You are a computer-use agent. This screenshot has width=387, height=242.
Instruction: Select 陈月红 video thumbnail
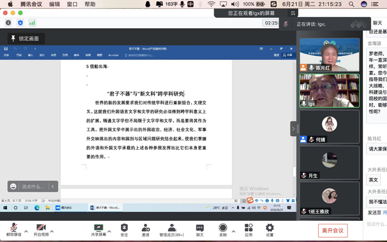coord(330,55)
